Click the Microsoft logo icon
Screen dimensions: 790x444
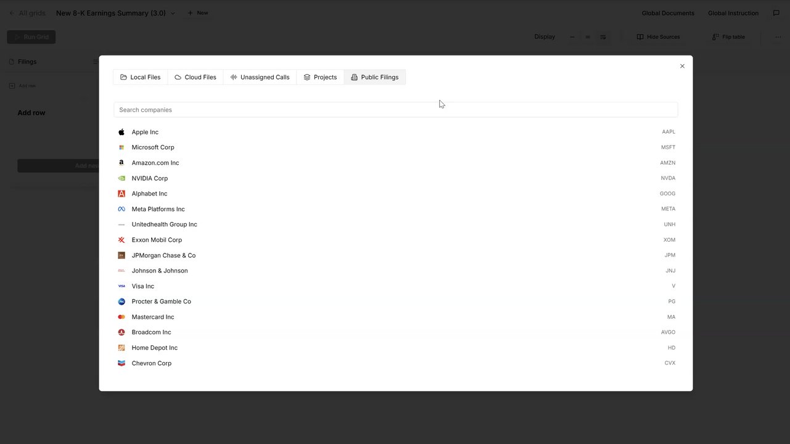click(121, 147)
